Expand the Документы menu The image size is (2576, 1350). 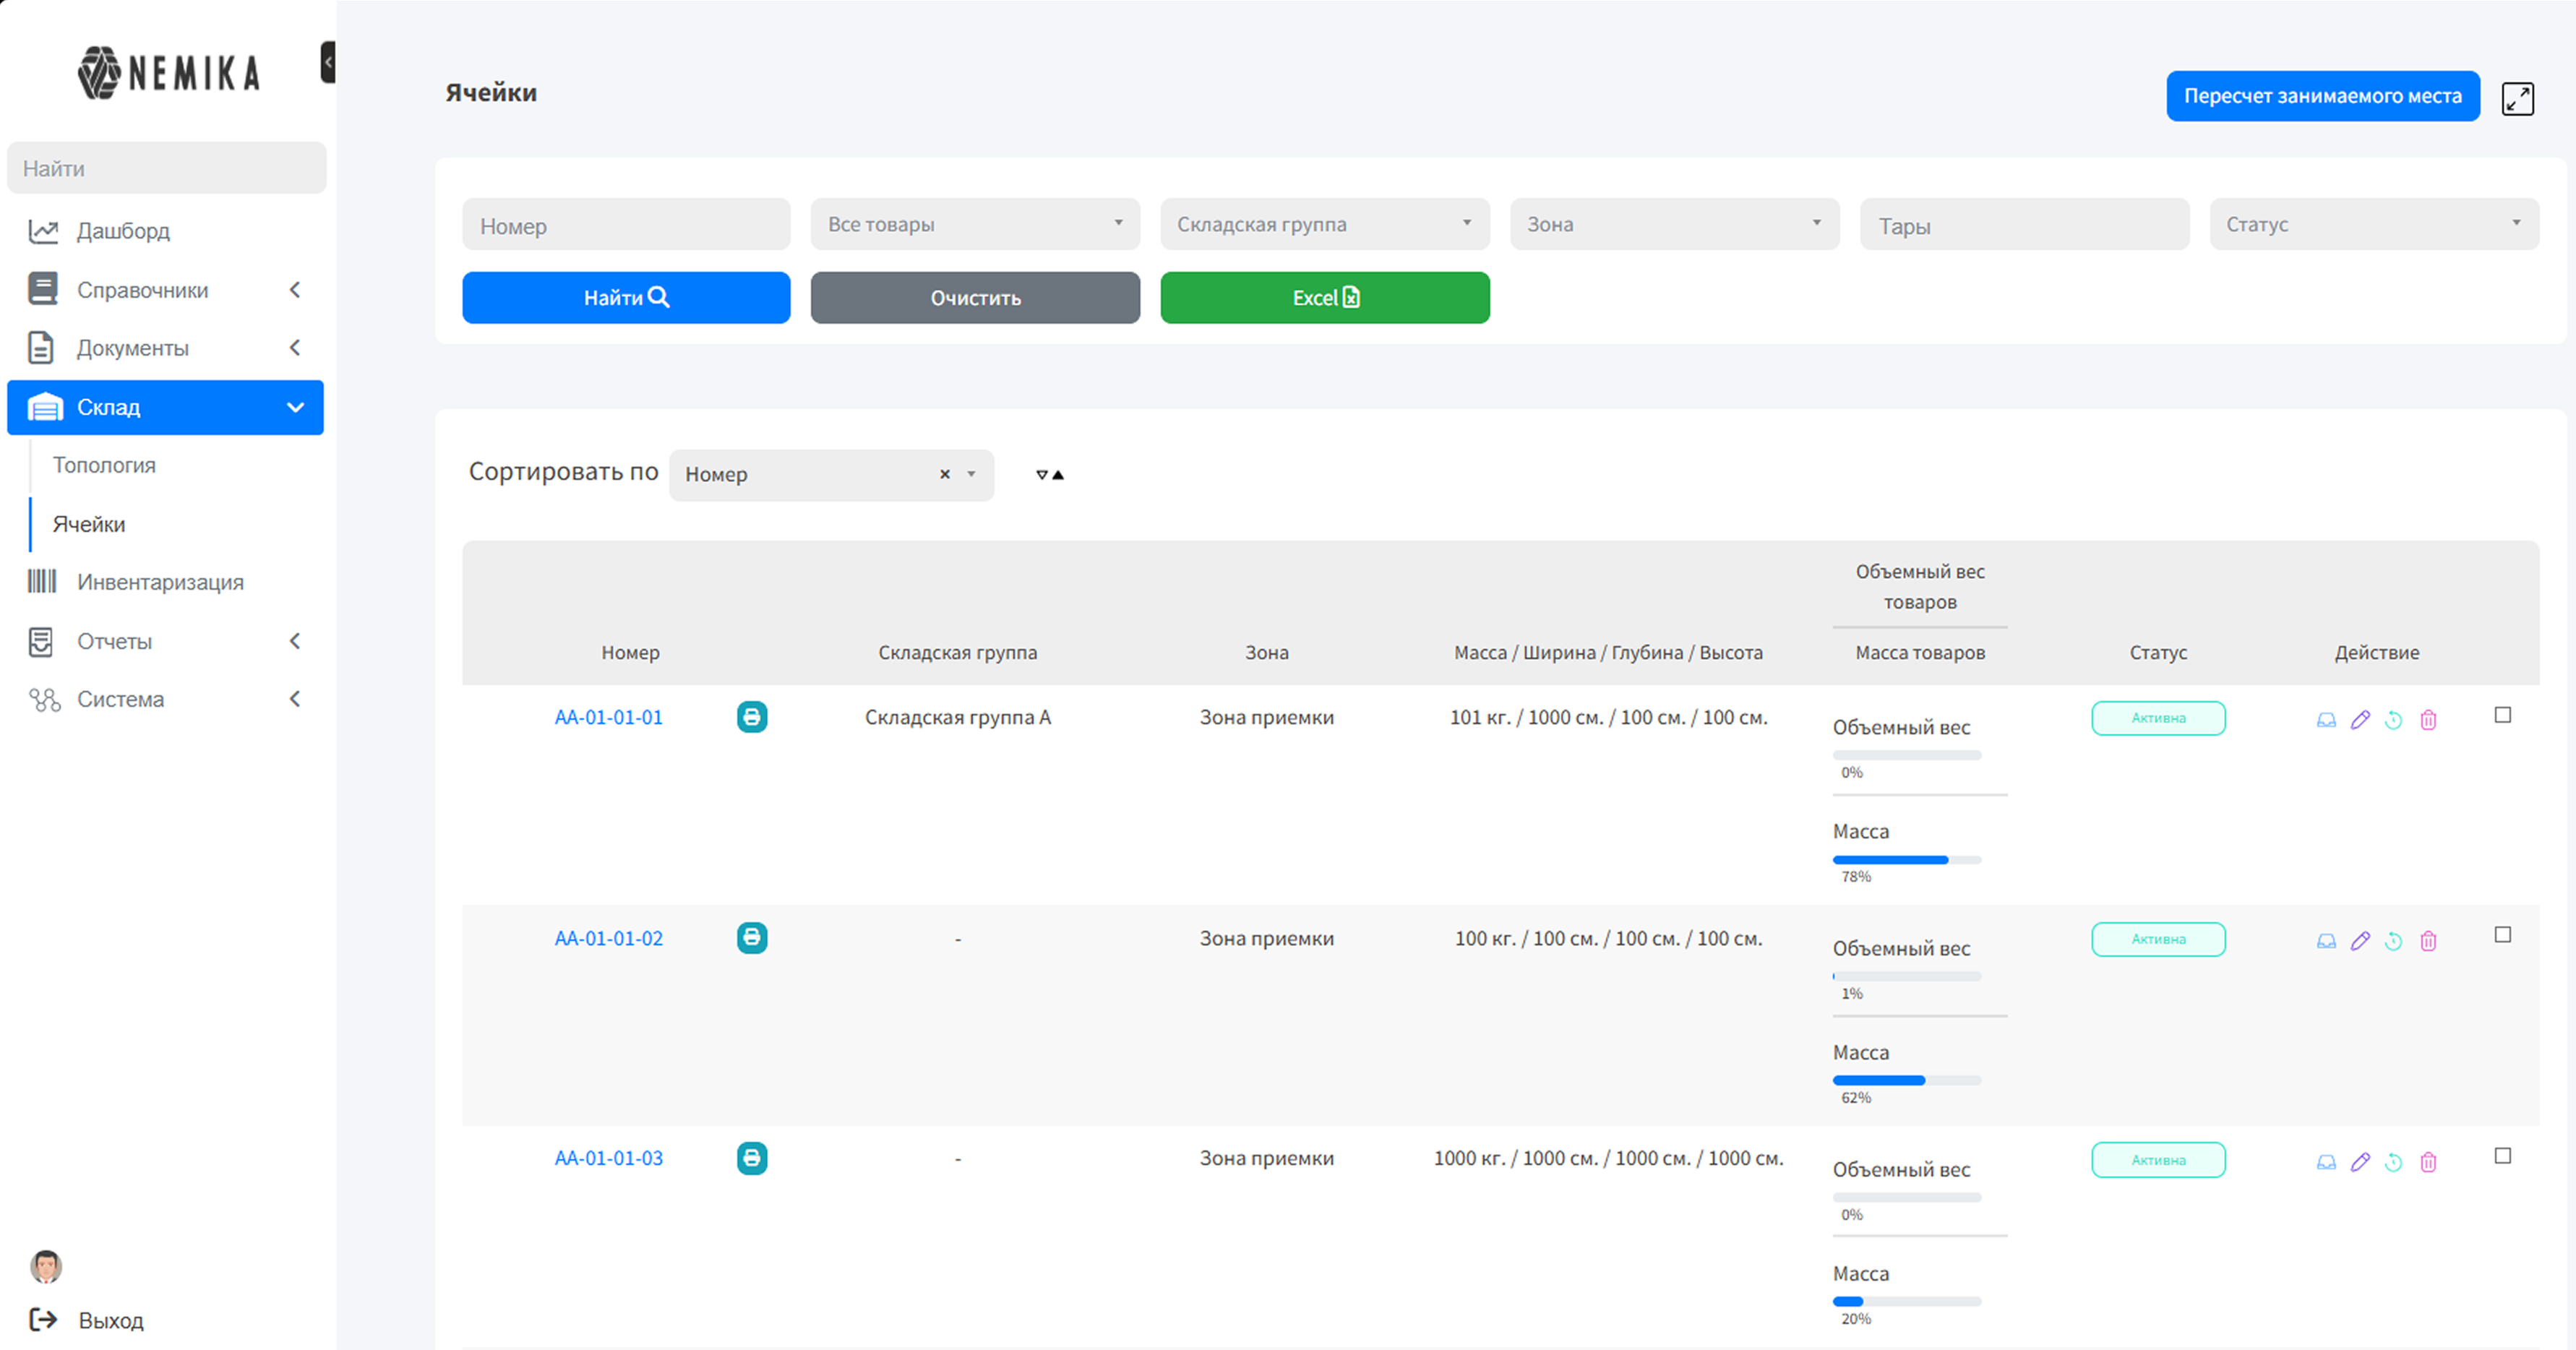(x=165, y=348)
